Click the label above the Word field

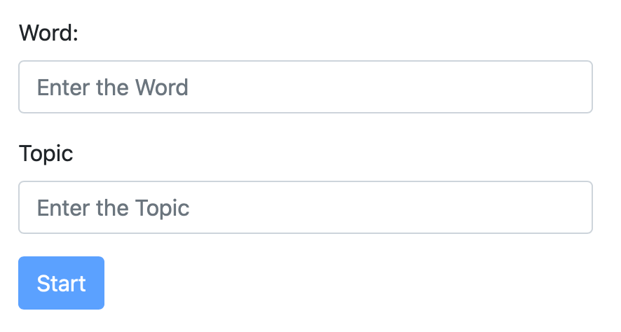48,33
